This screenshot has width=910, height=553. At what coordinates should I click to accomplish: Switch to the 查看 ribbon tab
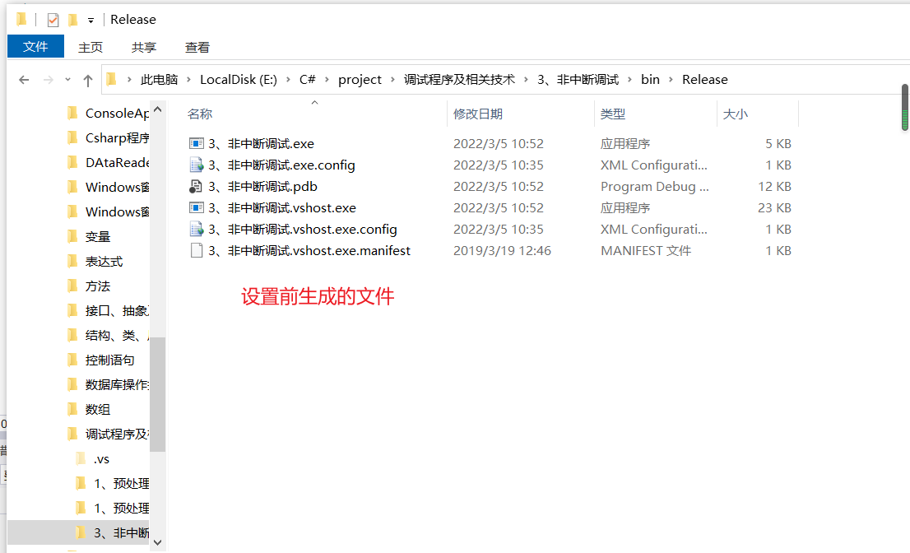pos(197,47)
